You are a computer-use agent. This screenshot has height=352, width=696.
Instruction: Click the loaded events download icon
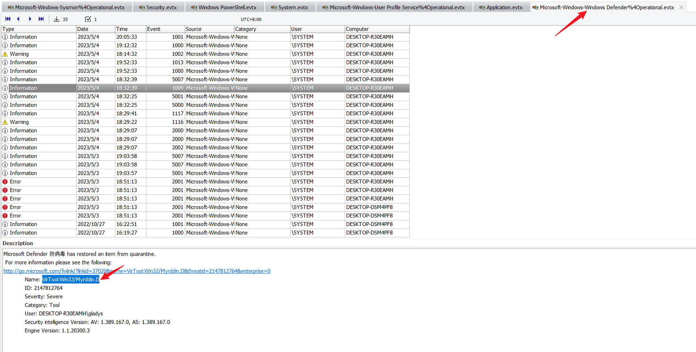(57, 19)
